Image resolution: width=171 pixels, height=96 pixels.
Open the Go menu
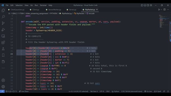coord(32,5)
